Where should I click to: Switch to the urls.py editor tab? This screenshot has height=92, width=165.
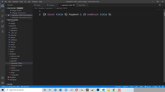click(x=38, y=5)
